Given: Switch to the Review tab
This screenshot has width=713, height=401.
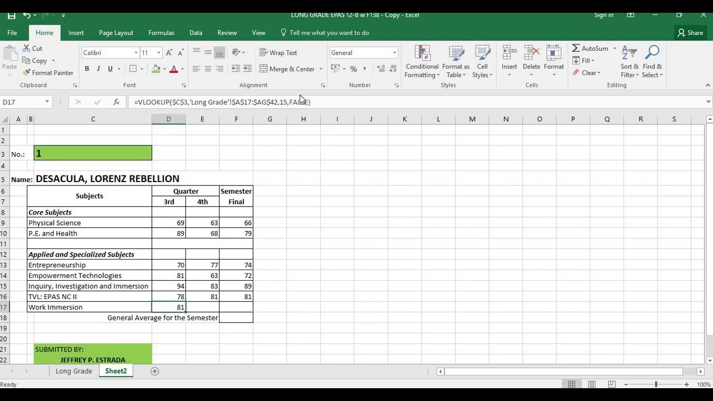Looking at the screenshot, I should pyautogui.click(x=227, y=33).
